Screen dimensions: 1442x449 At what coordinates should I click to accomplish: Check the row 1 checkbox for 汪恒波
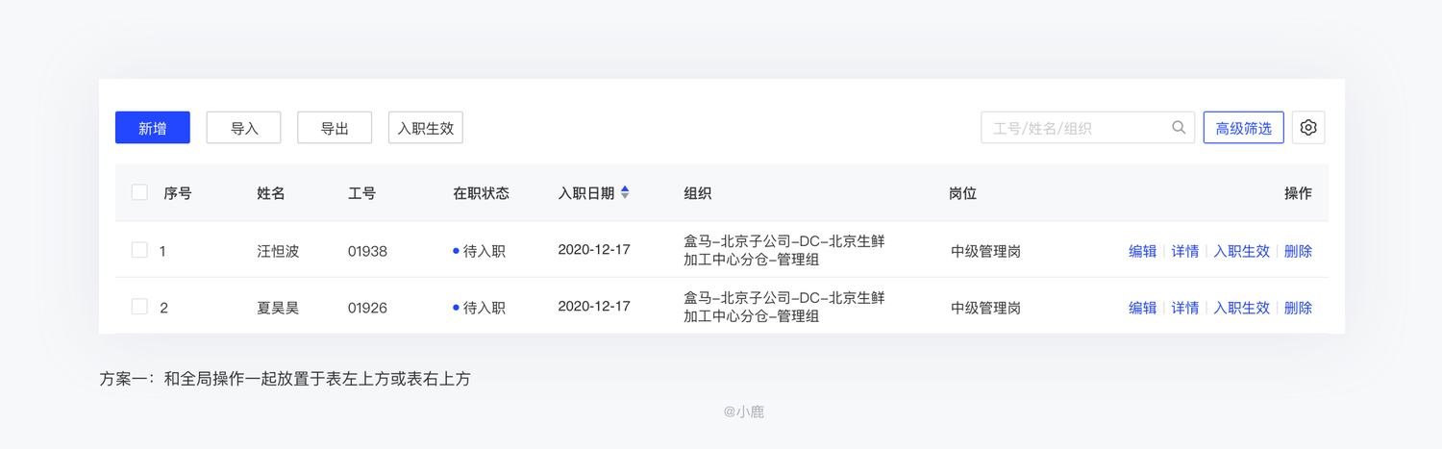click(139, 250)
